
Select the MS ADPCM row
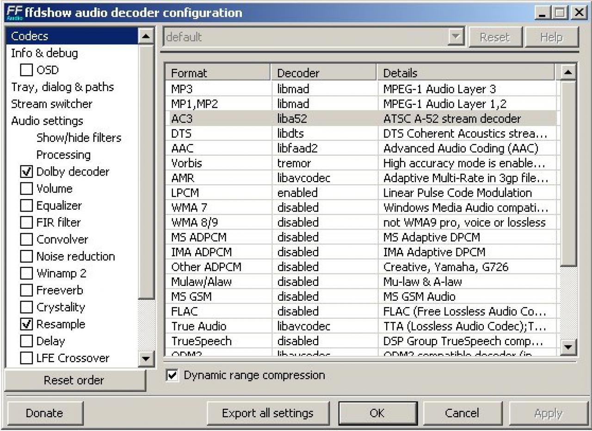coord(361,237)
